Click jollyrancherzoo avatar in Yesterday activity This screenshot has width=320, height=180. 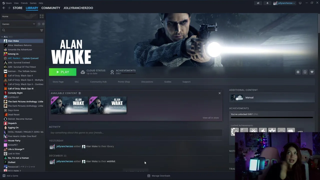(52, 147)
